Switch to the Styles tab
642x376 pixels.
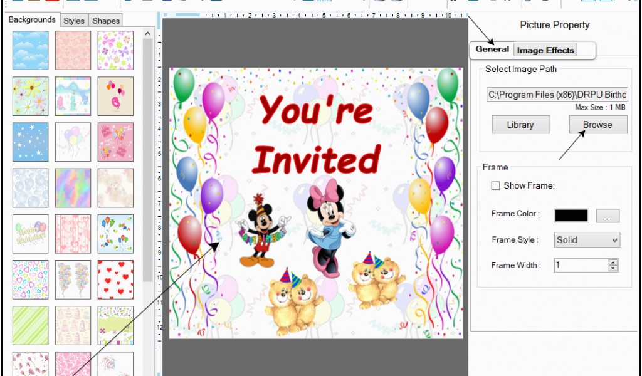pos(74,21)
